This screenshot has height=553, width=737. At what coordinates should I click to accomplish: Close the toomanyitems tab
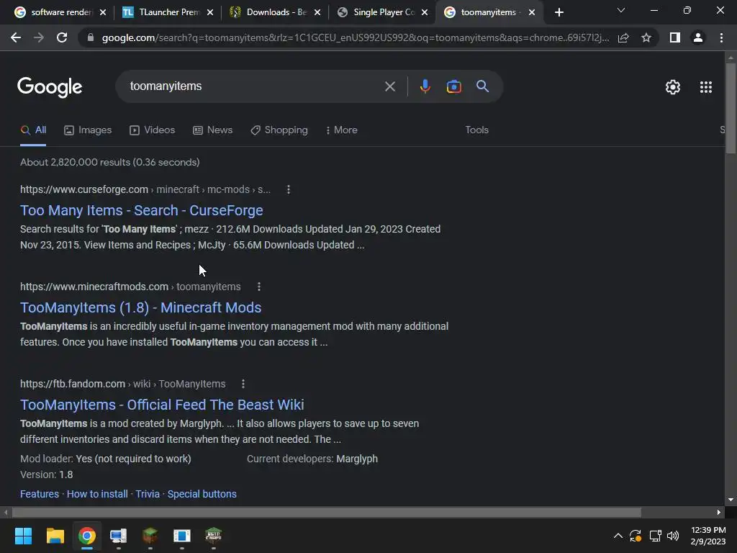(x=532, y=12)
